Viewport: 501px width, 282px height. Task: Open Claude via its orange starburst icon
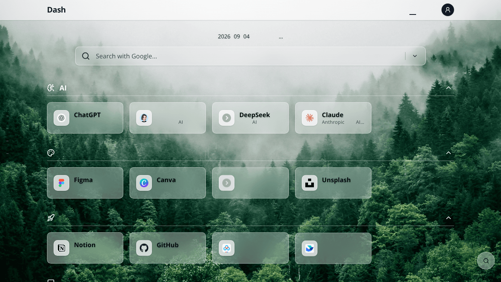pos(310,118)
